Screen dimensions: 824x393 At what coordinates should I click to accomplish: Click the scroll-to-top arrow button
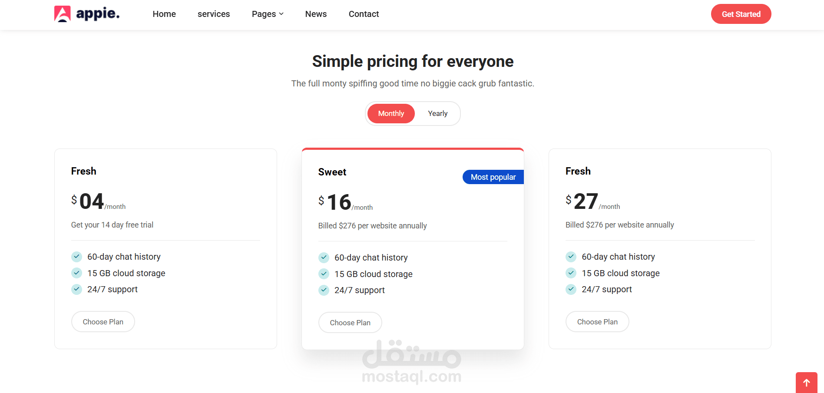click(806, 383)
